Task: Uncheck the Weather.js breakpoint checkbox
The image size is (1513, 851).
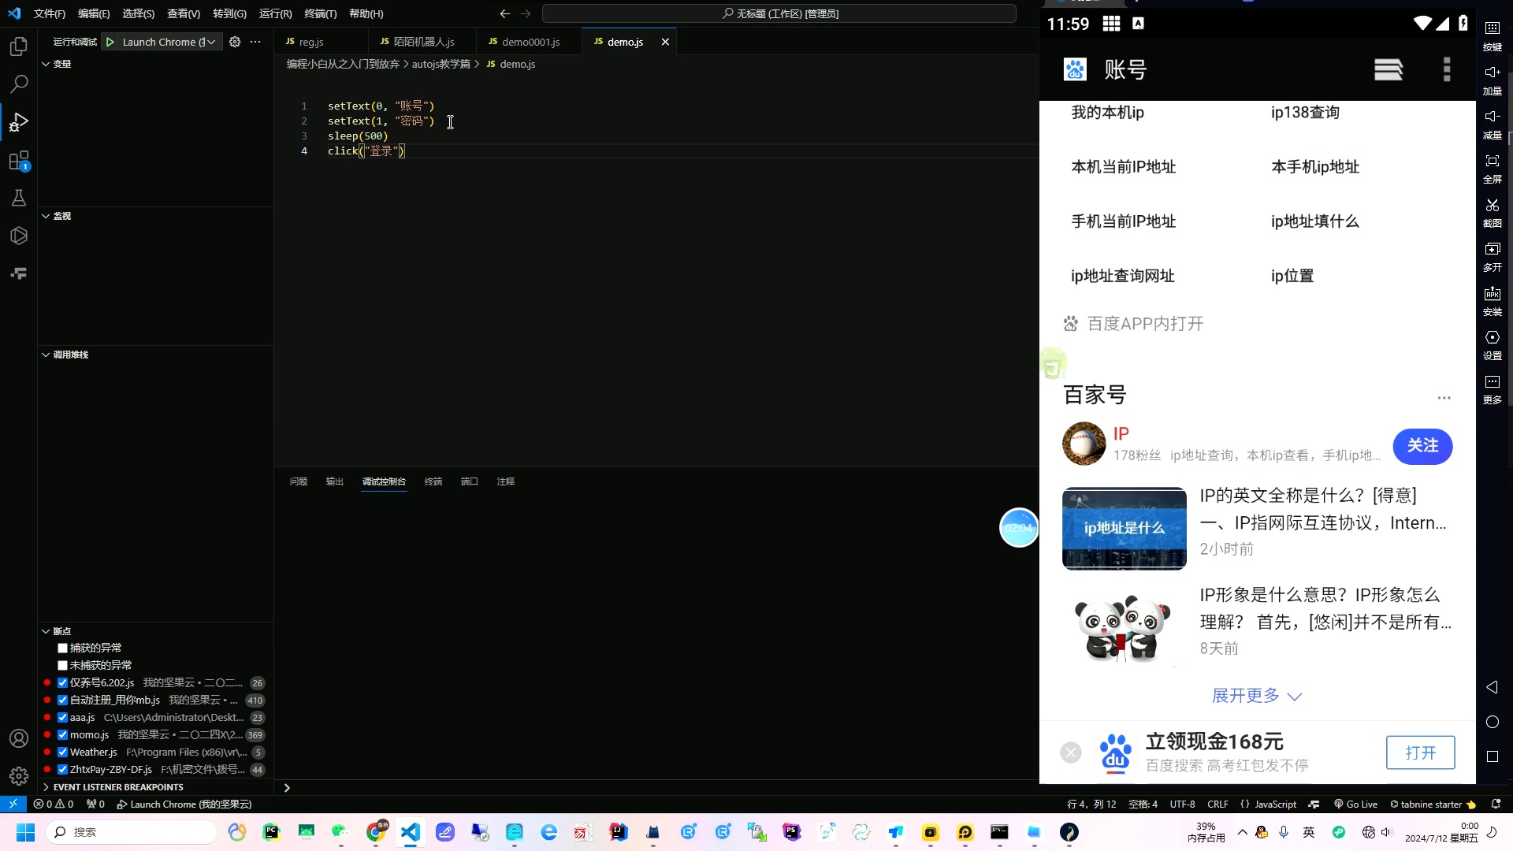Action: tap(61, 752)
